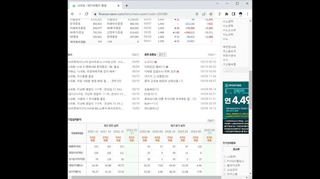This screenshot has height=179, width=320.
Task: Open the news article "나우IB, 10분의 1 주식분할 결정"
Action: click(87, 99)
